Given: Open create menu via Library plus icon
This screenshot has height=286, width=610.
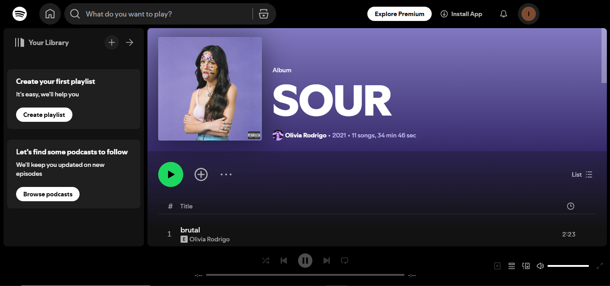Looking at the screenshot, I should (111, 42).
